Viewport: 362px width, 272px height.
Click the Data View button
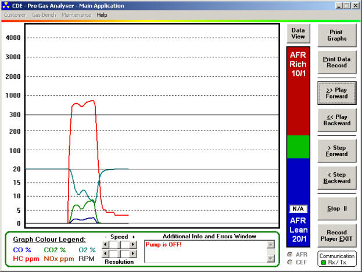coord(298,32)
